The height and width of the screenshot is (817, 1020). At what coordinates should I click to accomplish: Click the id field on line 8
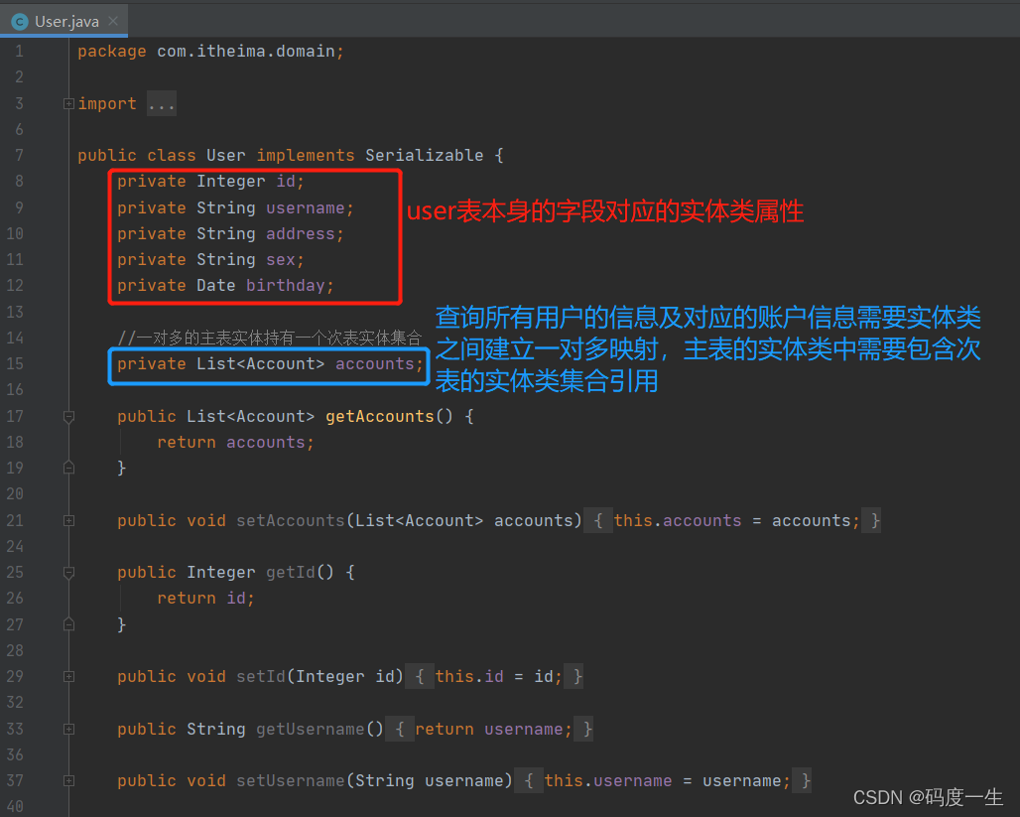(x=286, y=181)
